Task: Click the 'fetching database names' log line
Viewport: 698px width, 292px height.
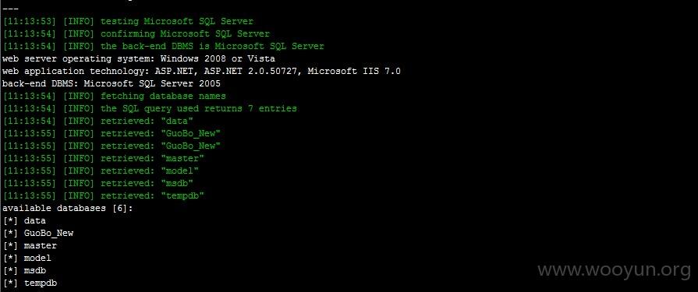Action: 114,96
